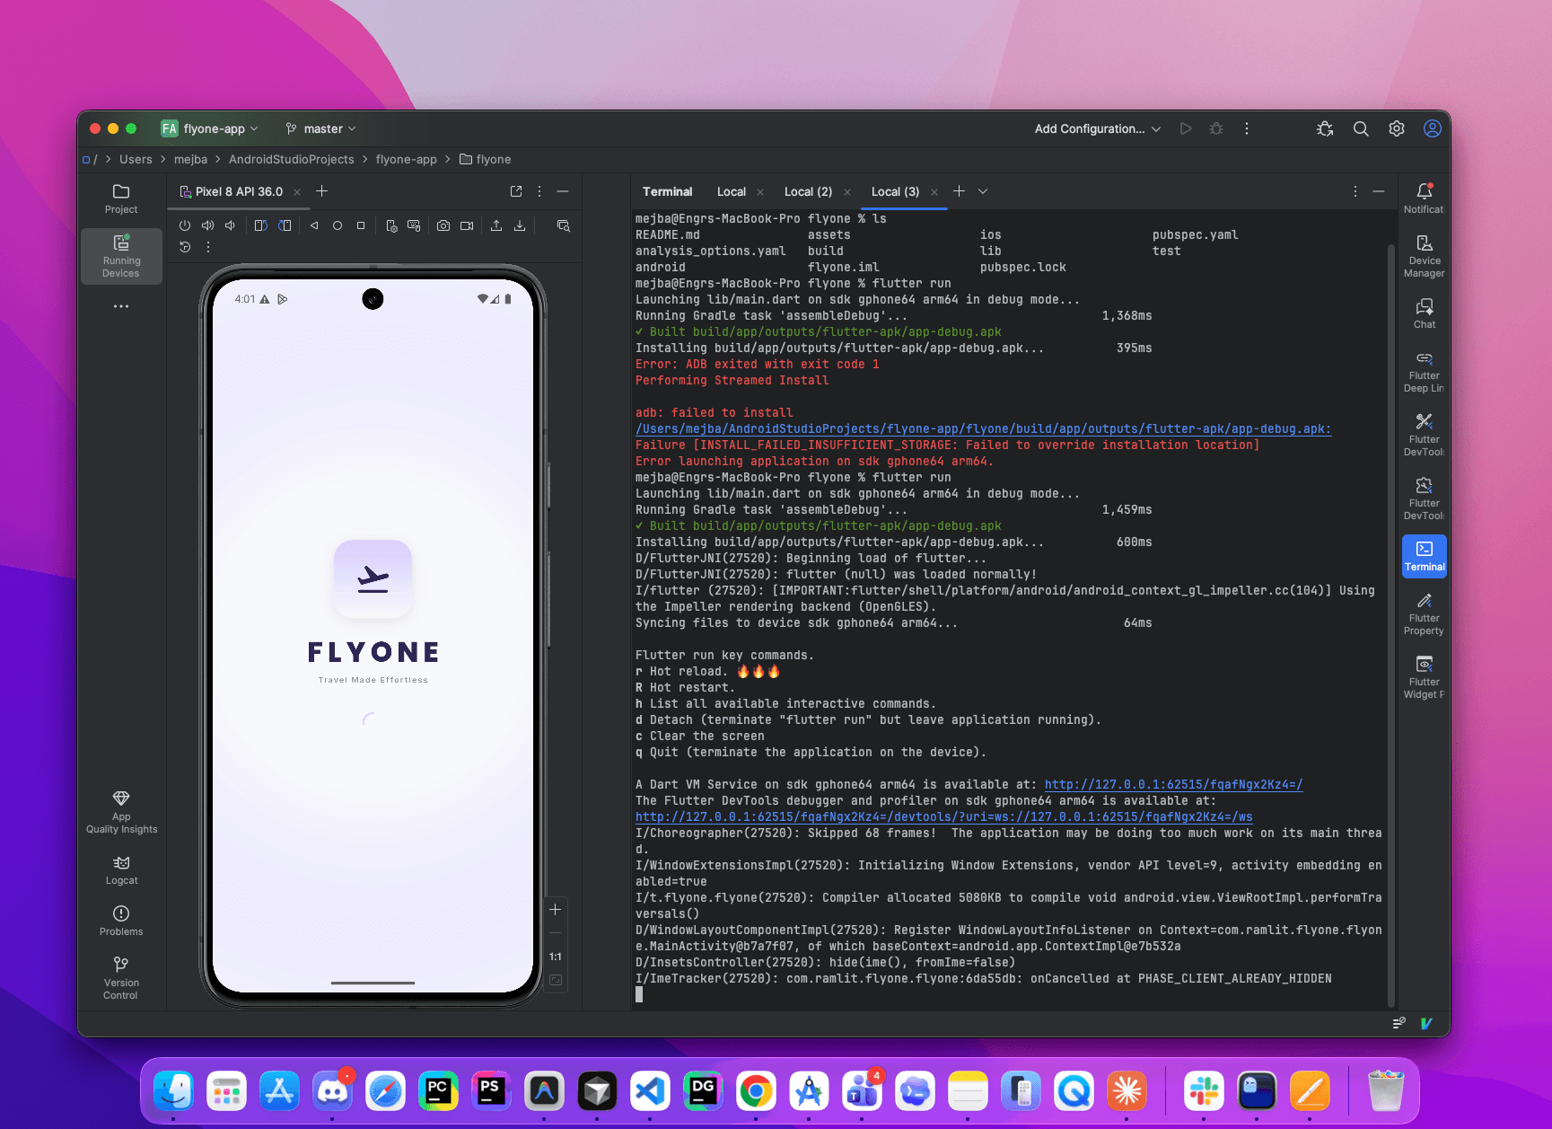Viewport: 1552px width, 1129px height.
Task: Take an emulator screenshot with camera icon
Action: tap(443, 225)
